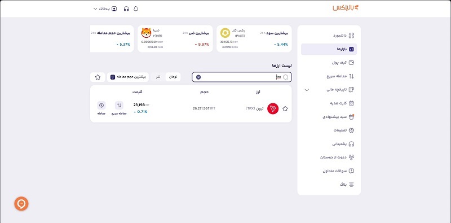Click the headphones support icon in header
The width and height of the screenshot is (451, 223).
point(126,8)
